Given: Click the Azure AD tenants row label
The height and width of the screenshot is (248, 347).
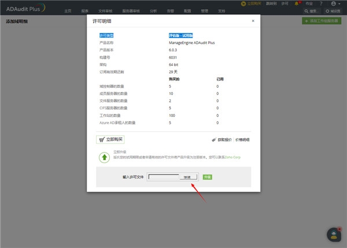Looking at the screenshot, I should click(117, 123).
